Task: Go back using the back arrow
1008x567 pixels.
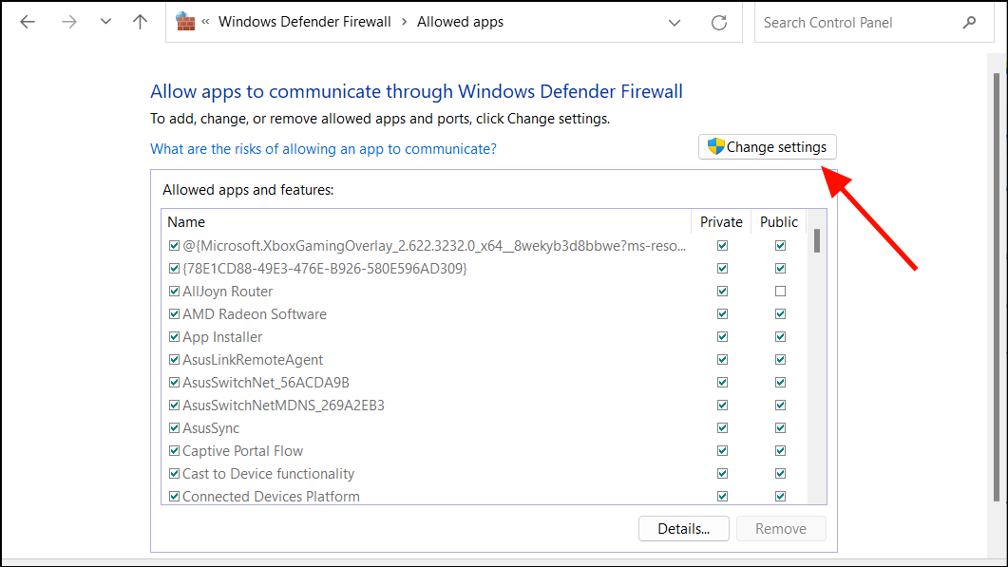Action: pos(27,21)
